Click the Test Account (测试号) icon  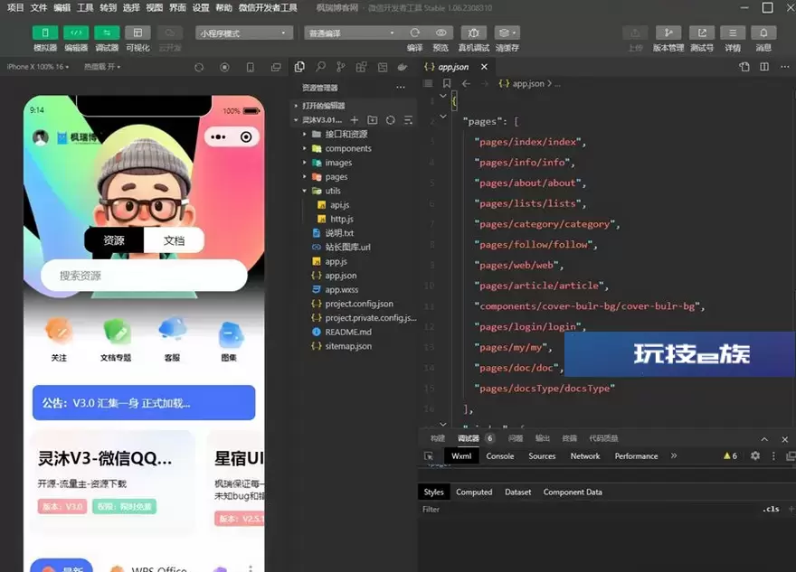click(702, 33)
